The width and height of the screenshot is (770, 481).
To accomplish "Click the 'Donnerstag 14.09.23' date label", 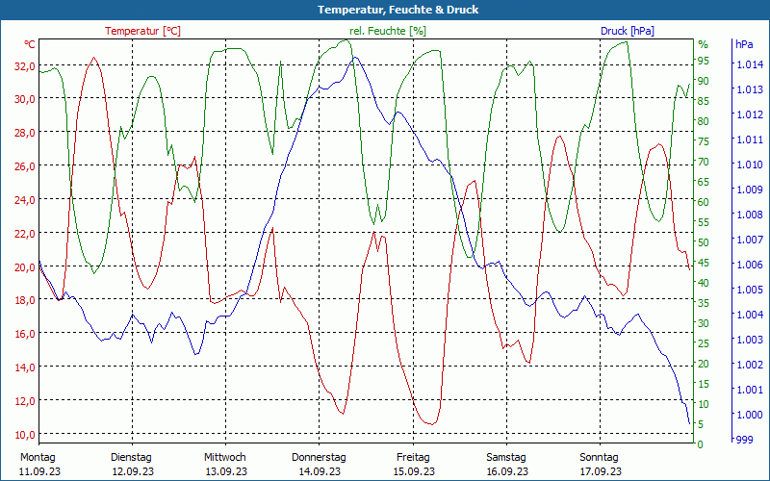I will tap(319, 464).
